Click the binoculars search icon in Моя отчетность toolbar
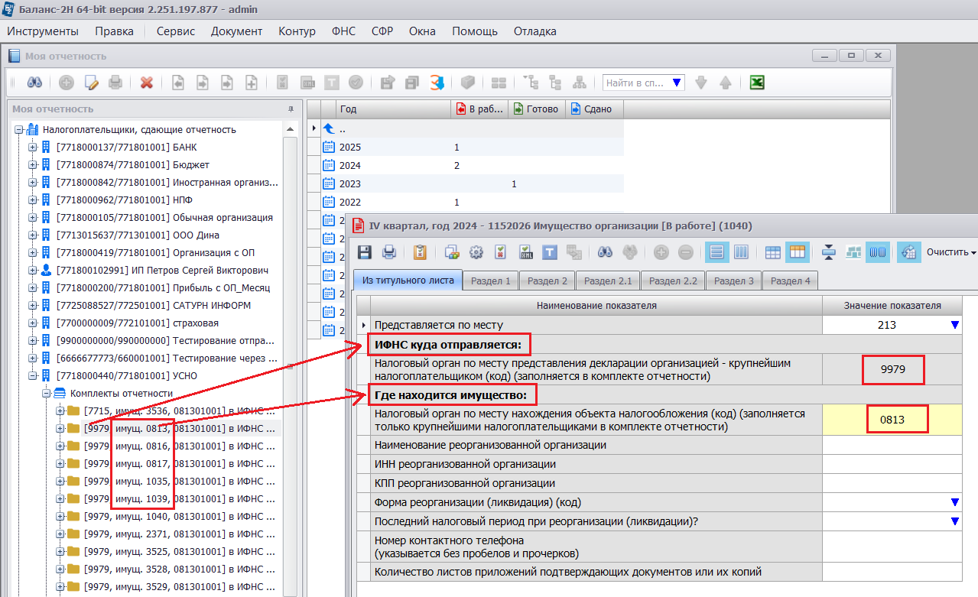Viewport: 978px width, 597px height. click(34, 83)
